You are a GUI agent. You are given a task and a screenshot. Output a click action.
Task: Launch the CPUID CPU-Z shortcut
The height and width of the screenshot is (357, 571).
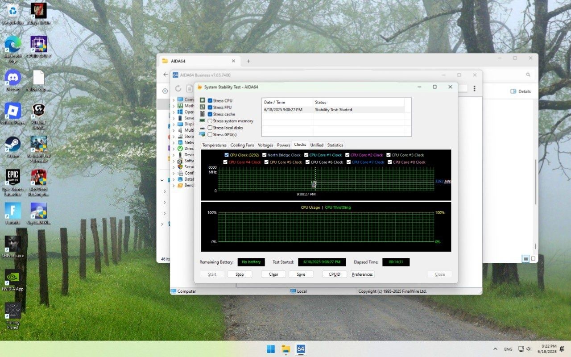tap(39, 46)
